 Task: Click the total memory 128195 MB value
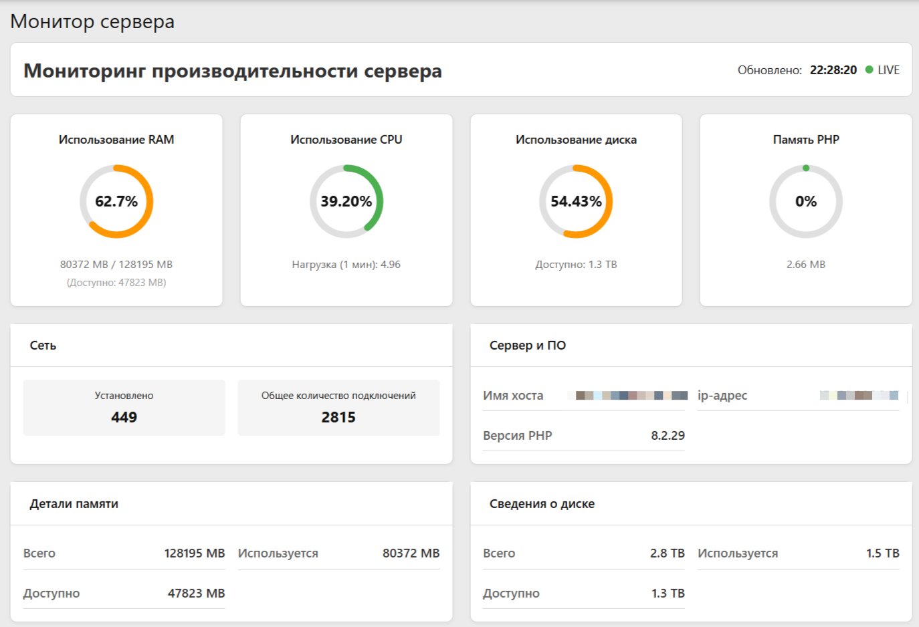pyautogui.click(x=194, y=553)
